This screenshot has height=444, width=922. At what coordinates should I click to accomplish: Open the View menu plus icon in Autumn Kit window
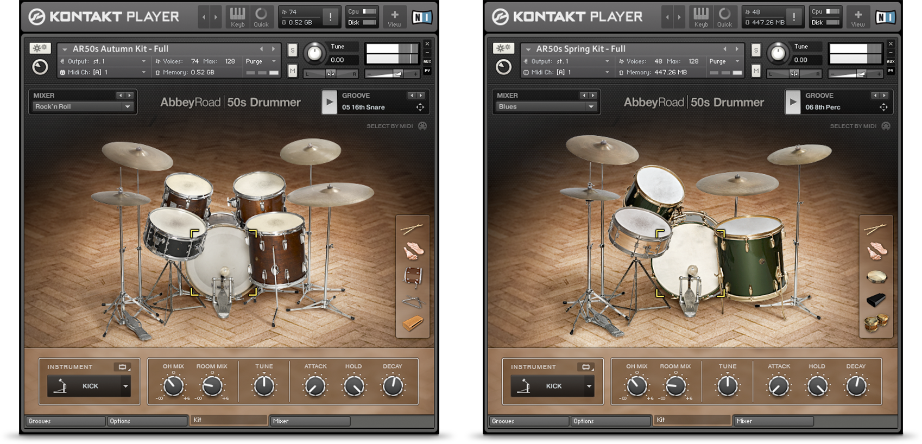click(395, 17)
